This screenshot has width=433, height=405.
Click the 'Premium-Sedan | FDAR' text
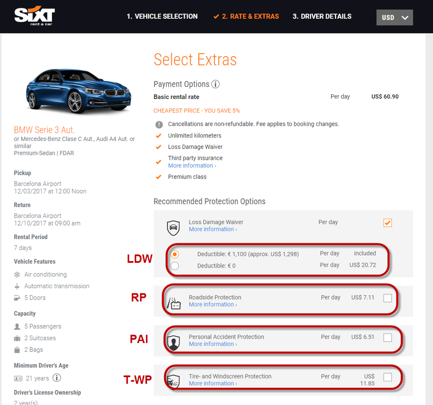click(x=44, y=153)
